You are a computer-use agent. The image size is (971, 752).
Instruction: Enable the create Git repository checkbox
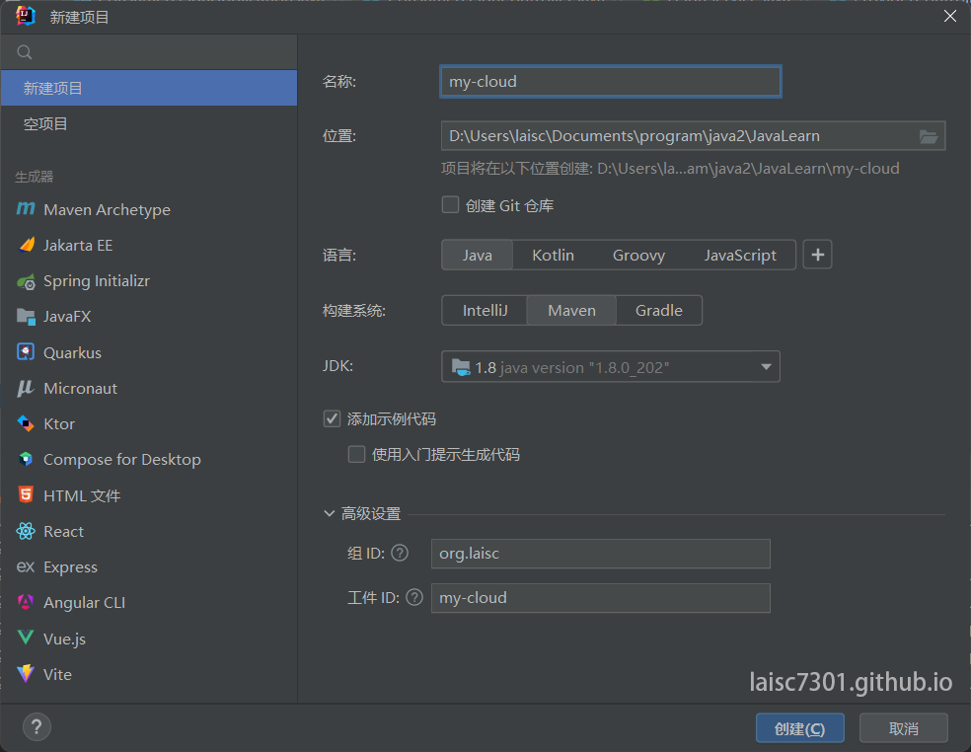[x=451, y=205]
